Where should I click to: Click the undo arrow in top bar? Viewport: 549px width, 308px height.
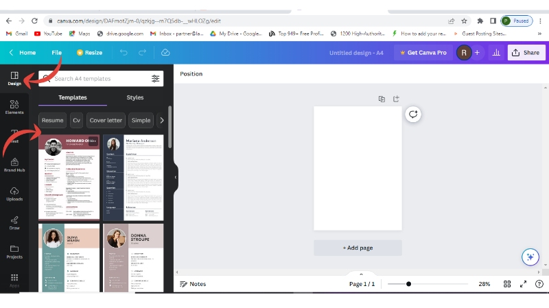(124, 53)
